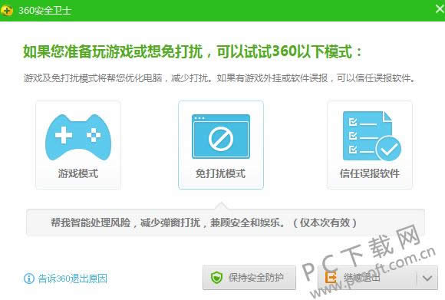Viewport: 445px width, 300px height.
Task: Click the 360安全卫士 title text
Action: 44,11
